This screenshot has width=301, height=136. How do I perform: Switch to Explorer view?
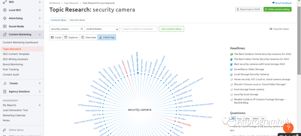(x=71, y=37)
